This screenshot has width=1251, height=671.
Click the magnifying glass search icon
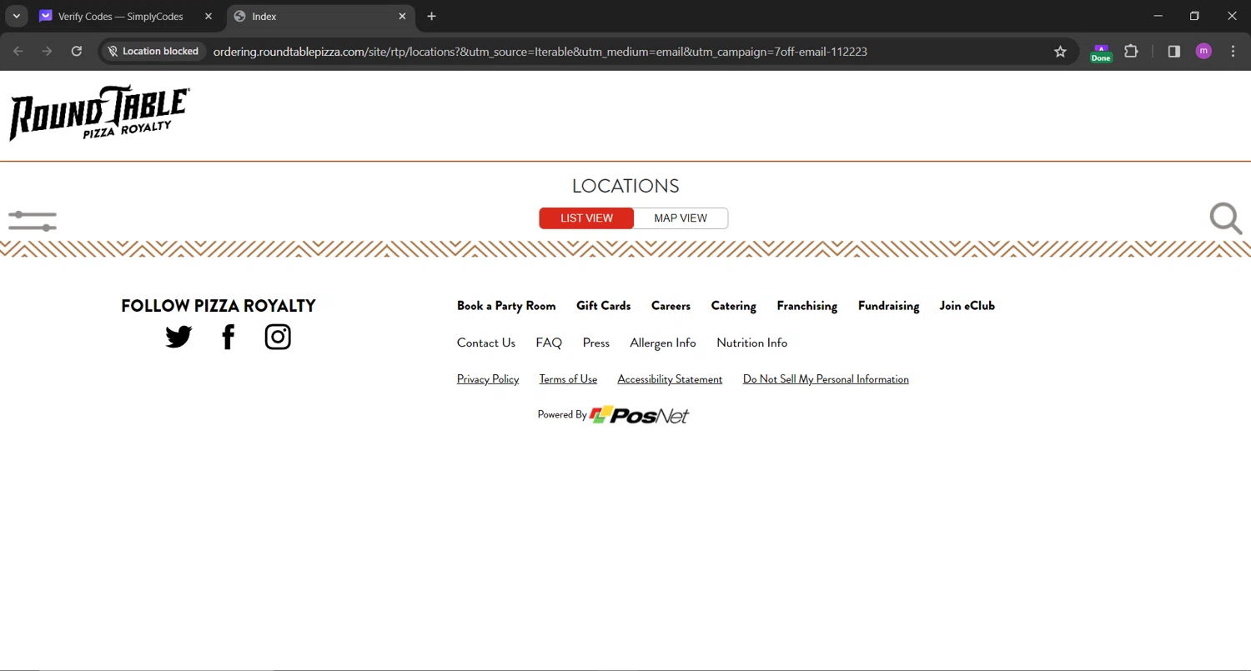(x=1226, y=218)
